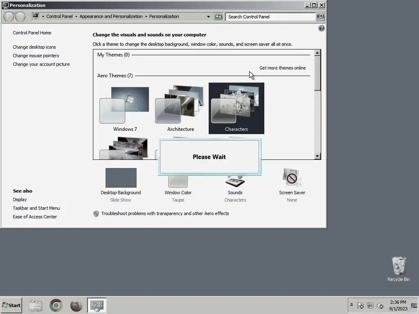Expand dropdown after Appearance and Personalization
The image size is (419, 314).
(x=146, y=16)
